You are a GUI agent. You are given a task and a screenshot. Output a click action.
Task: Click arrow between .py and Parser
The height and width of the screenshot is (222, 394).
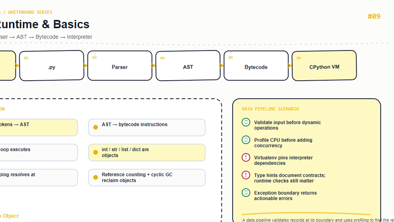[x=85, y=66]
